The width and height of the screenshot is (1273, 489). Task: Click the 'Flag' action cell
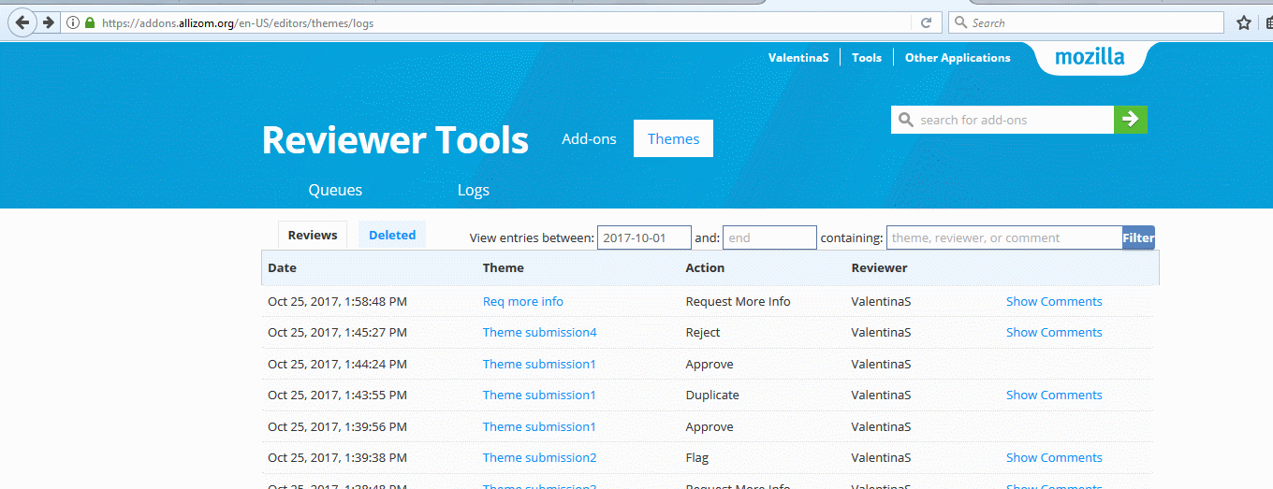point(697,457)
